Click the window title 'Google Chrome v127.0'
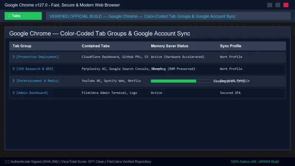Viewport: 295px width, 166px height. 26,5
